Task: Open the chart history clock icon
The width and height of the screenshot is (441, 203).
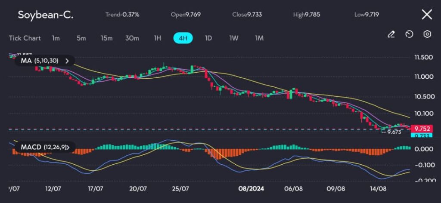Action: pos(409,34)
